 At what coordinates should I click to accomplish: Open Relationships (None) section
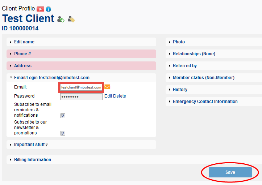click(x=194, y=54)
